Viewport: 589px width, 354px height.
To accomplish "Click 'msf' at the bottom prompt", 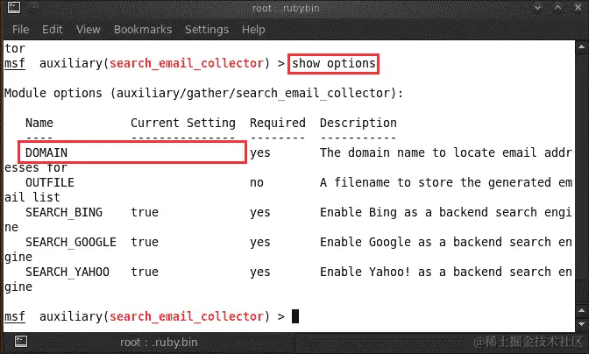I will [x=15, y=316].
